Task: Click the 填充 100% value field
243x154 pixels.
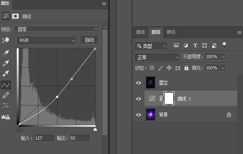Action: coord(212,68)
